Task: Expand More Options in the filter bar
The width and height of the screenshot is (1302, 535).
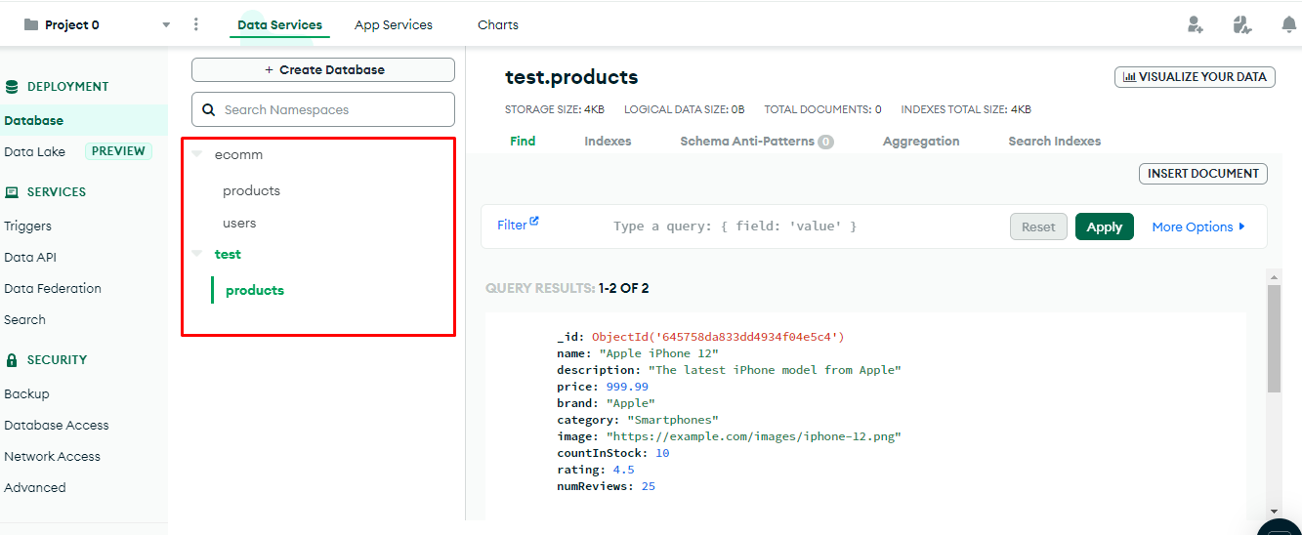Action: pyautogui.click(x=1198, y=226)
